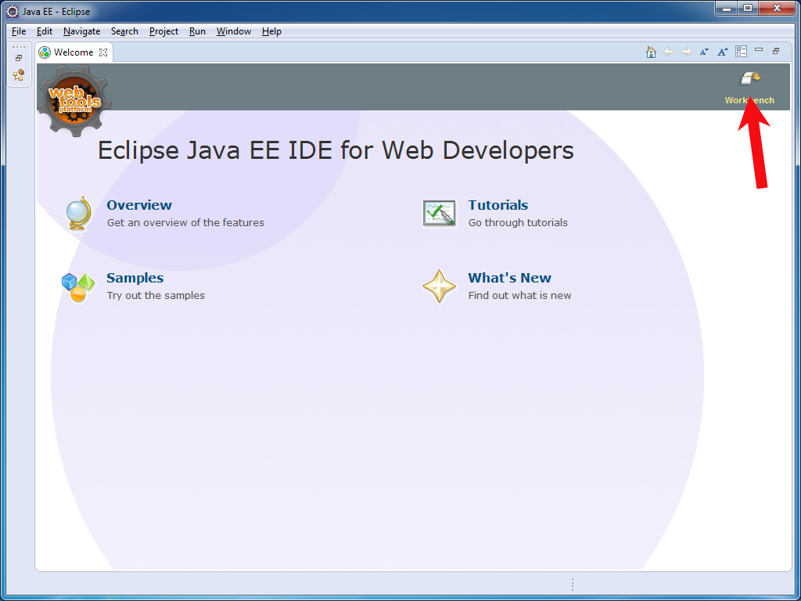Open the File menu

19,31
